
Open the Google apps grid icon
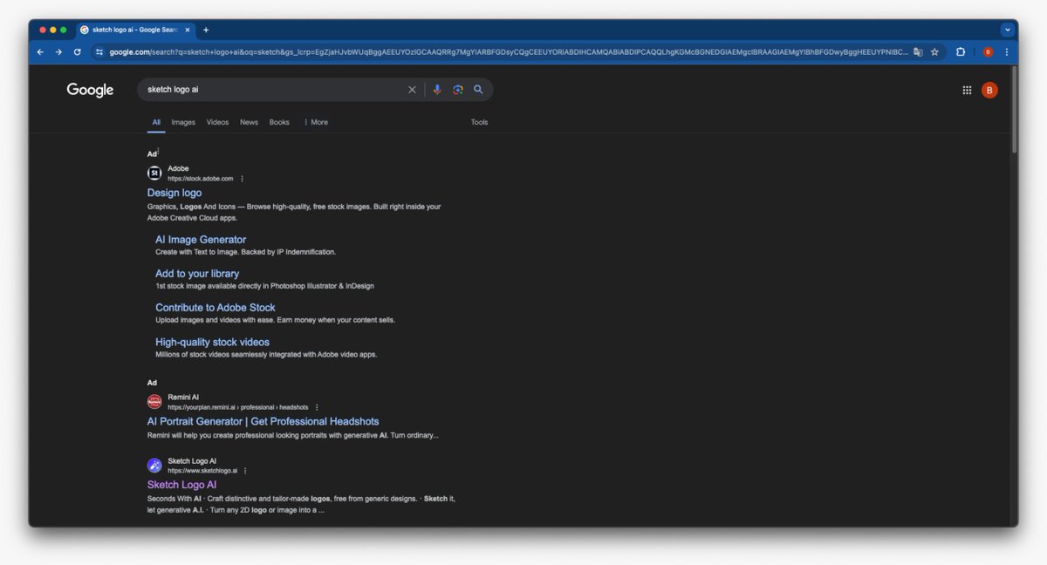[967, 90]
